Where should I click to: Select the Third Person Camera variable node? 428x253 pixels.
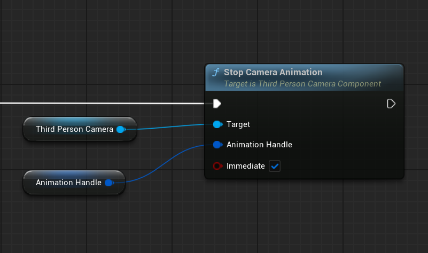coord(74,129)
